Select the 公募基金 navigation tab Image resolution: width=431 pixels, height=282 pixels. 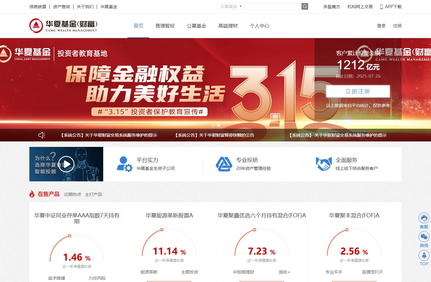[196, 26]
